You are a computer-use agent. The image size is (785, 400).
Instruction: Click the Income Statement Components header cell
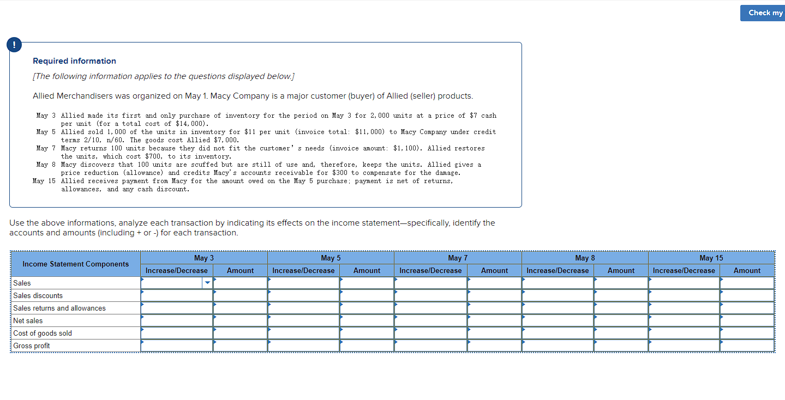click(75, 264)
